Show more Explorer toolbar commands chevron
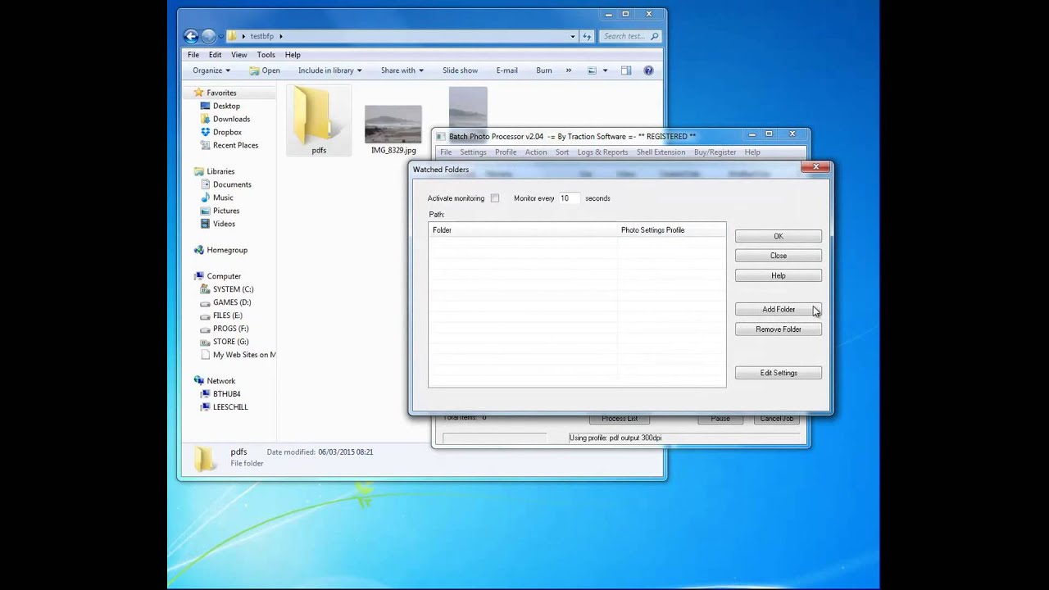Screen dimensions: 1049x590 point(569,70)
